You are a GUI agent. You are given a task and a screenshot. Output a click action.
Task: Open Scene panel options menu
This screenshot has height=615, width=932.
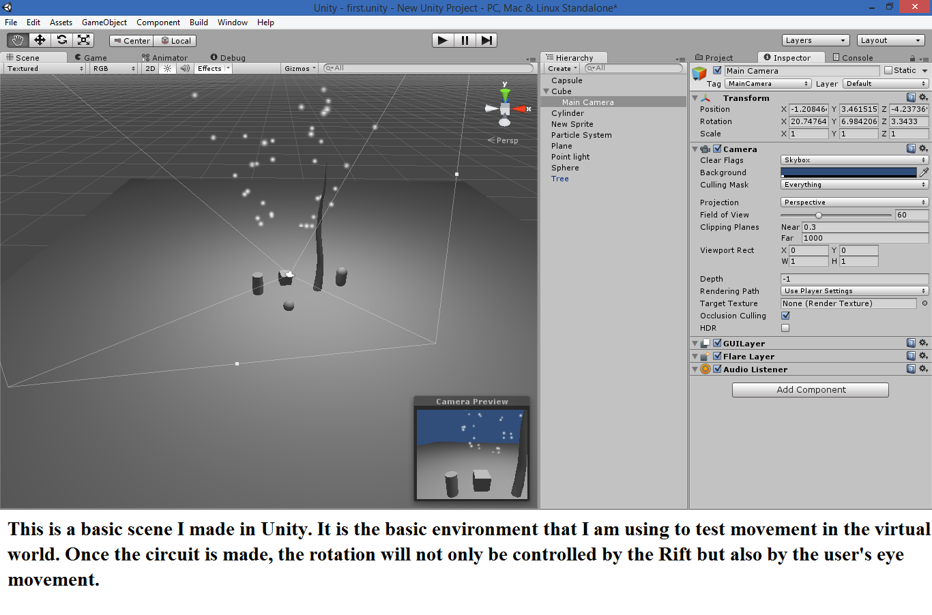pyautogui.click(x=531, y=59)
